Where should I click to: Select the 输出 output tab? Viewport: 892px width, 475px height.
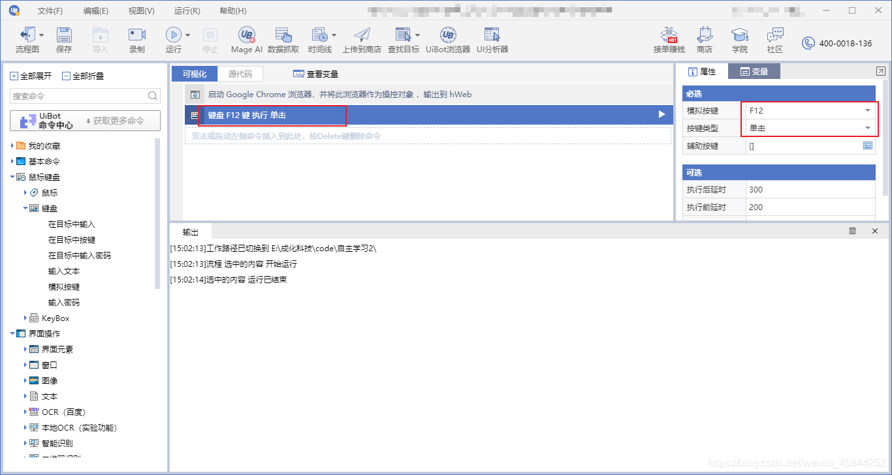191,232
